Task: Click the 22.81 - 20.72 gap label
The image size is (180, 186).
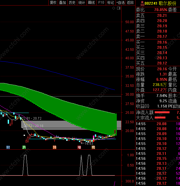Action: point(31,118)
